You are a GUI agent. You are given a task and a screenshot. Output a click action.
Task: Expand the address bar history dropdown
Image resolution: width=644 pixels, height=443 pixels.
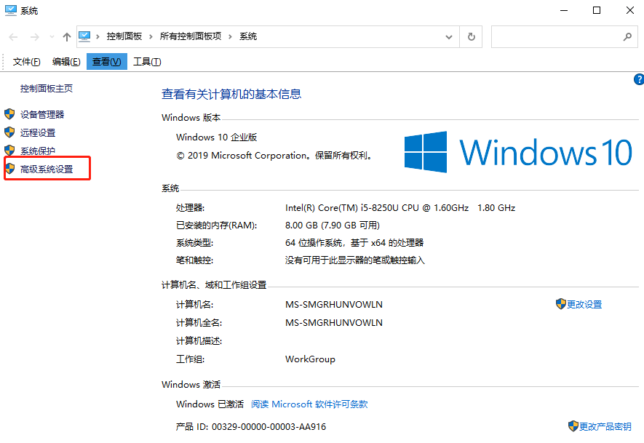click(449, 37)
